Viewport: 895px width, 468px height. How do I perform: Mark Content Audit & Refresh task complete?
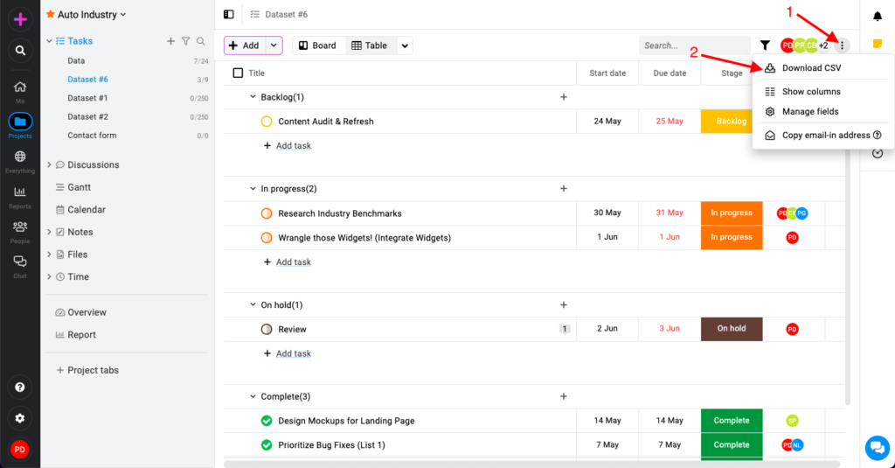(267, 121)
